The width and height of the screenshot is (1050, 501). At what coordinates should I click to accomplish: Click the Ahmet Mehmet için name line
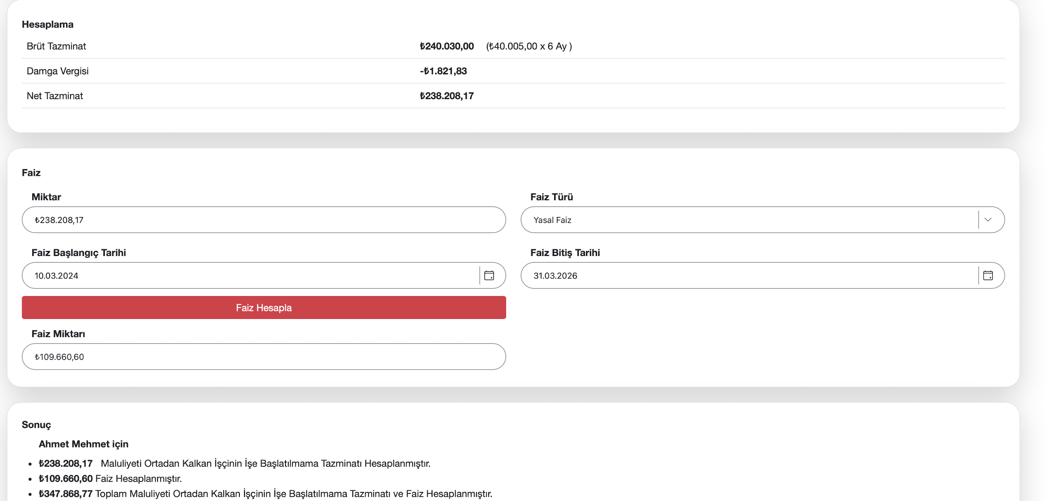(x=83, y=444)
